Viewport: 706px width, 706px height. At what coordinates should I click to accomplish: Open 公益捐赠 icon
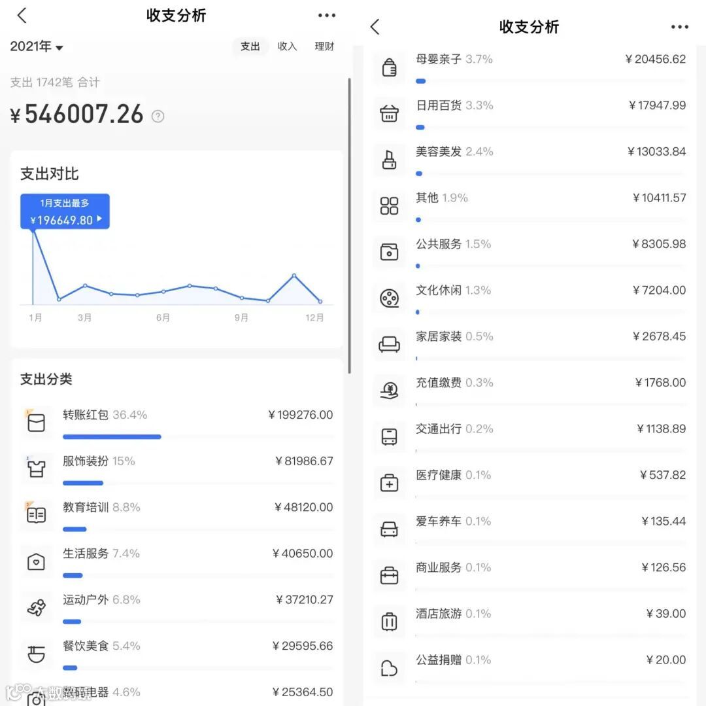[x=389, y=668]
